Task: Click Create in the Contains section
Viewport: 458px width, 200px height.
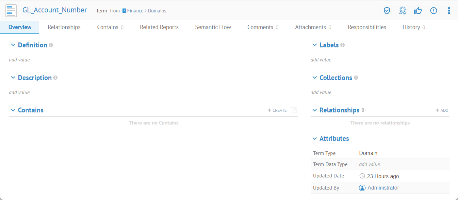Action: coord(277,110)
